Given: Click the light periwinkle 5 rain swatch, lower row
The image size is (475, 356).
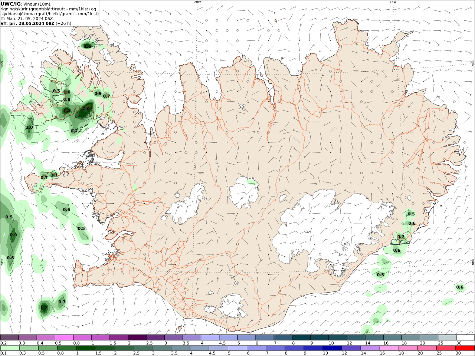Looking at the screenshot, I should [x=237, y=348].
